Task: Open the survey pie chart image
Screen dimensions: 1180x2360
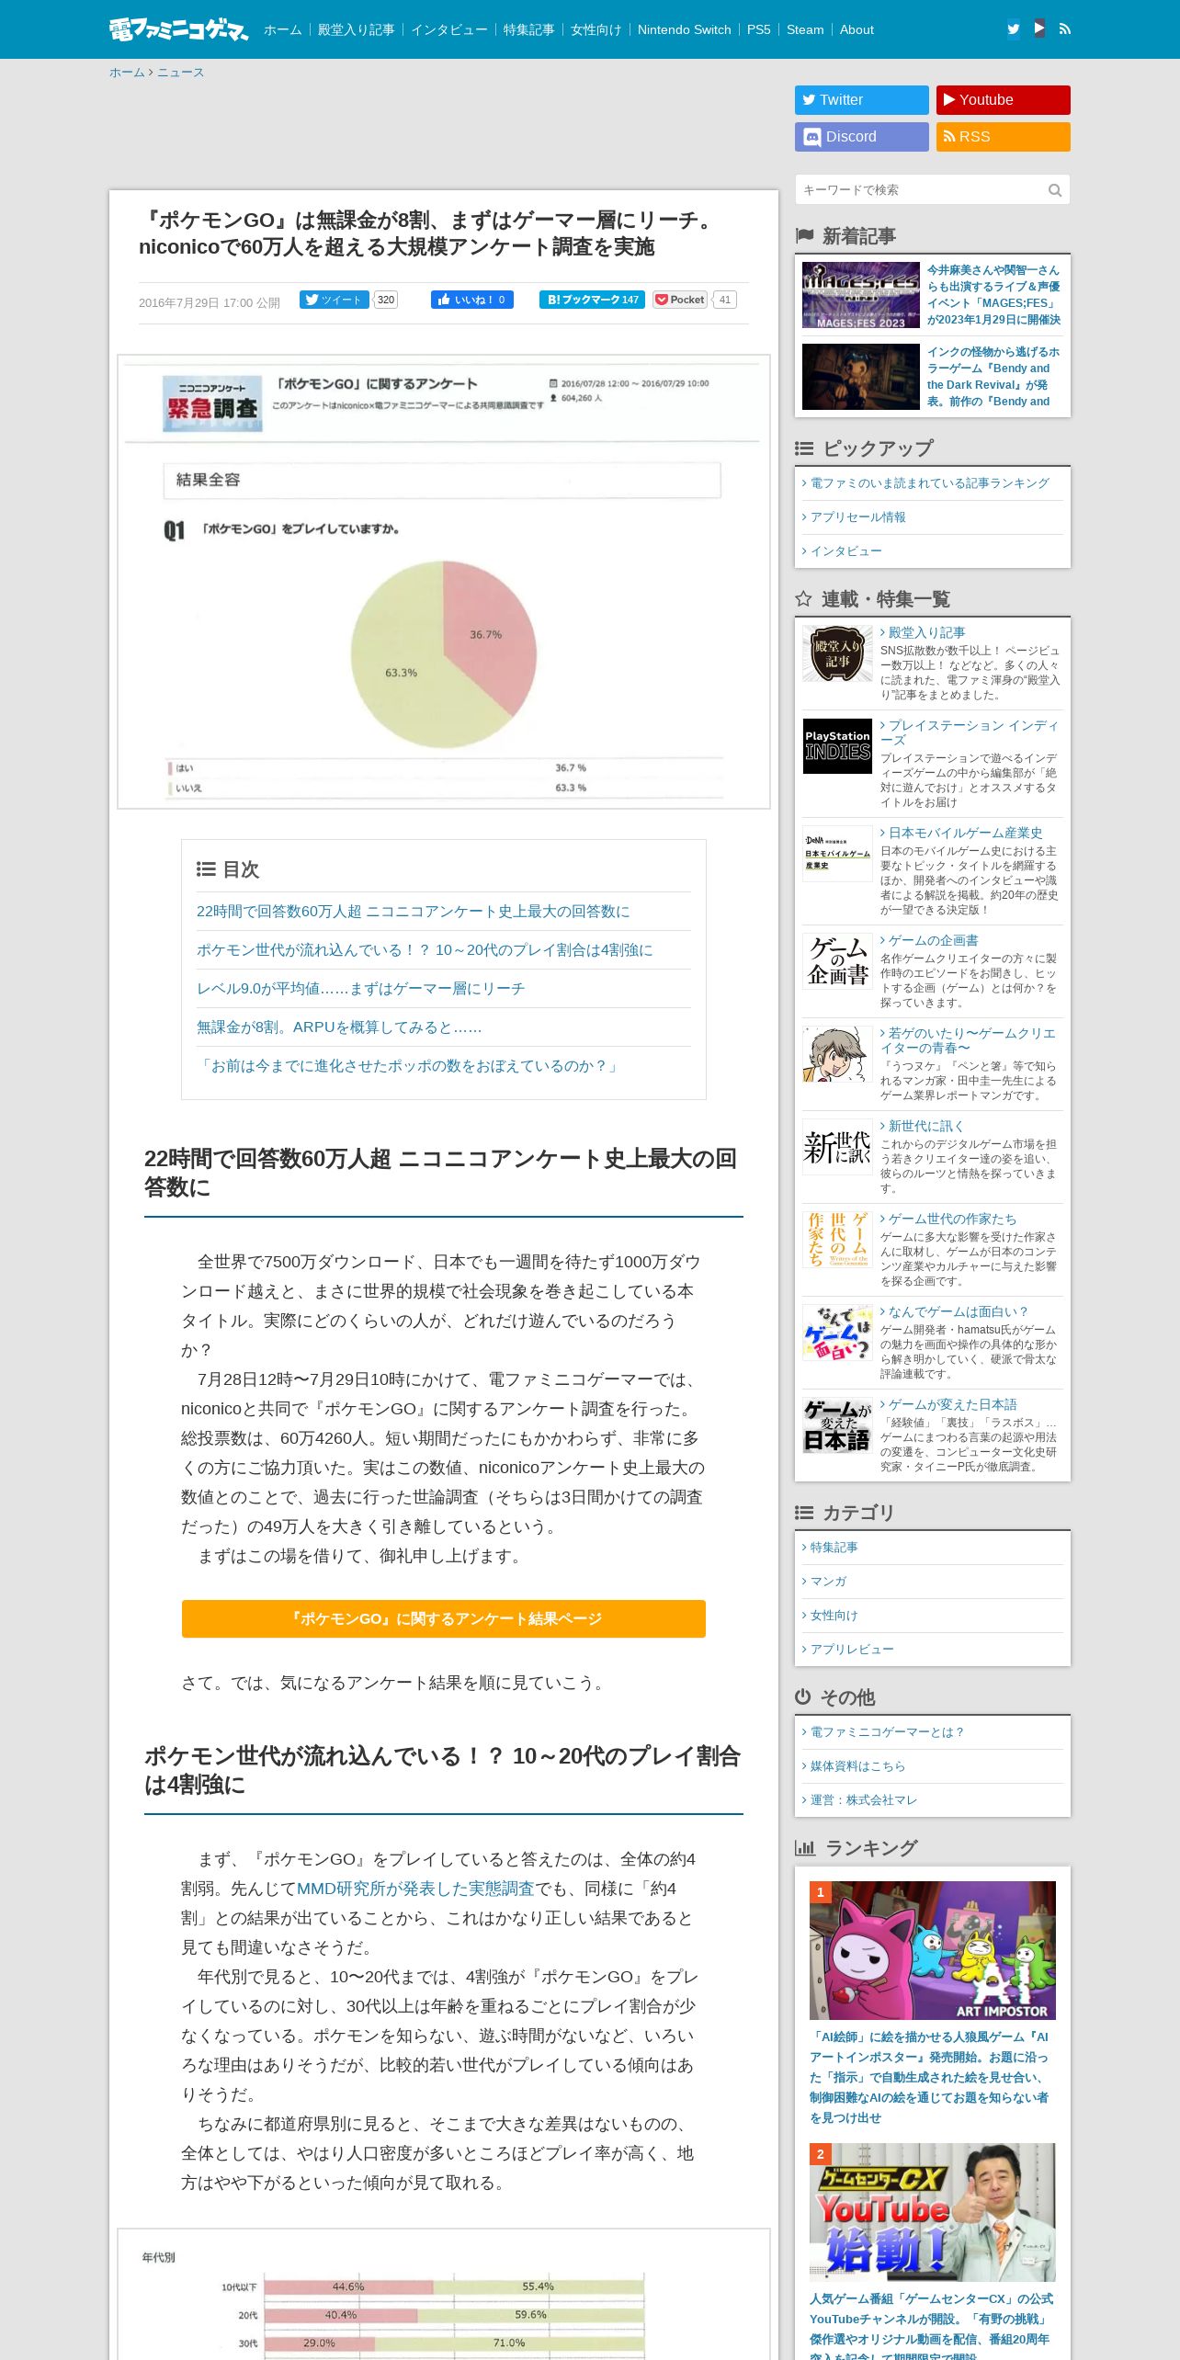Action: 444,582
